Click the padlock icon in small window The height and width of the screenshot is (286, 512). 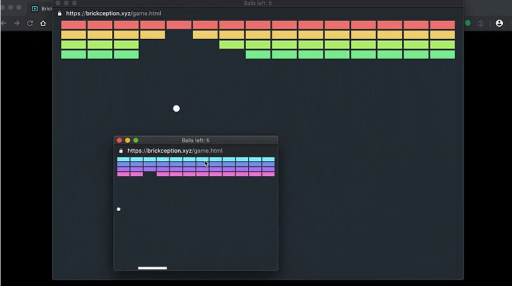121,151
